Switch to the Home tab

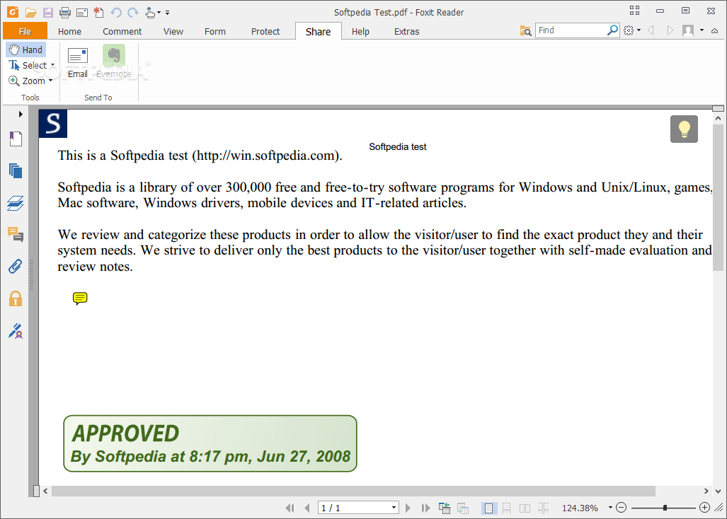pos(69,31)
